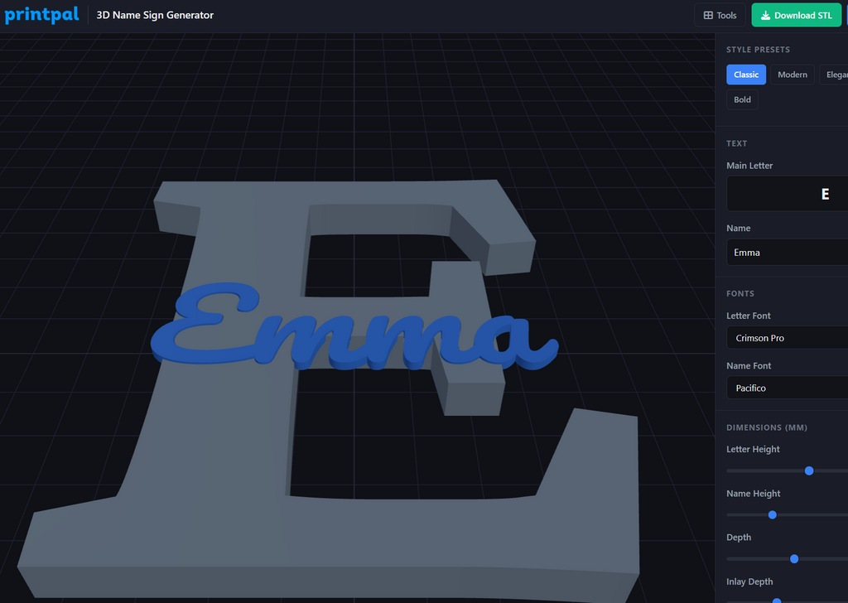Adjust the Depth slider
This screenshot has width=848, height=603.
point(794,558)
